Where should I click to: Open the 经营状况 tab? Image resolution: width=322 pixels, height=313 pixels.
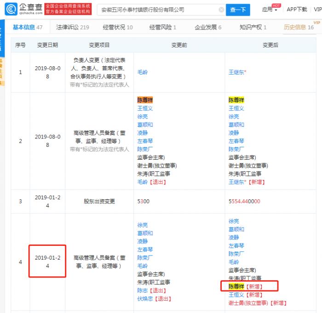[116, 27]
